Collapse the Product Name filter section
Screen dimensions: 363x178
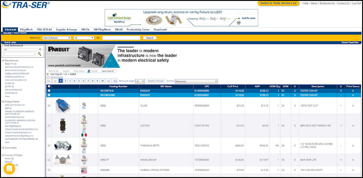3,102
